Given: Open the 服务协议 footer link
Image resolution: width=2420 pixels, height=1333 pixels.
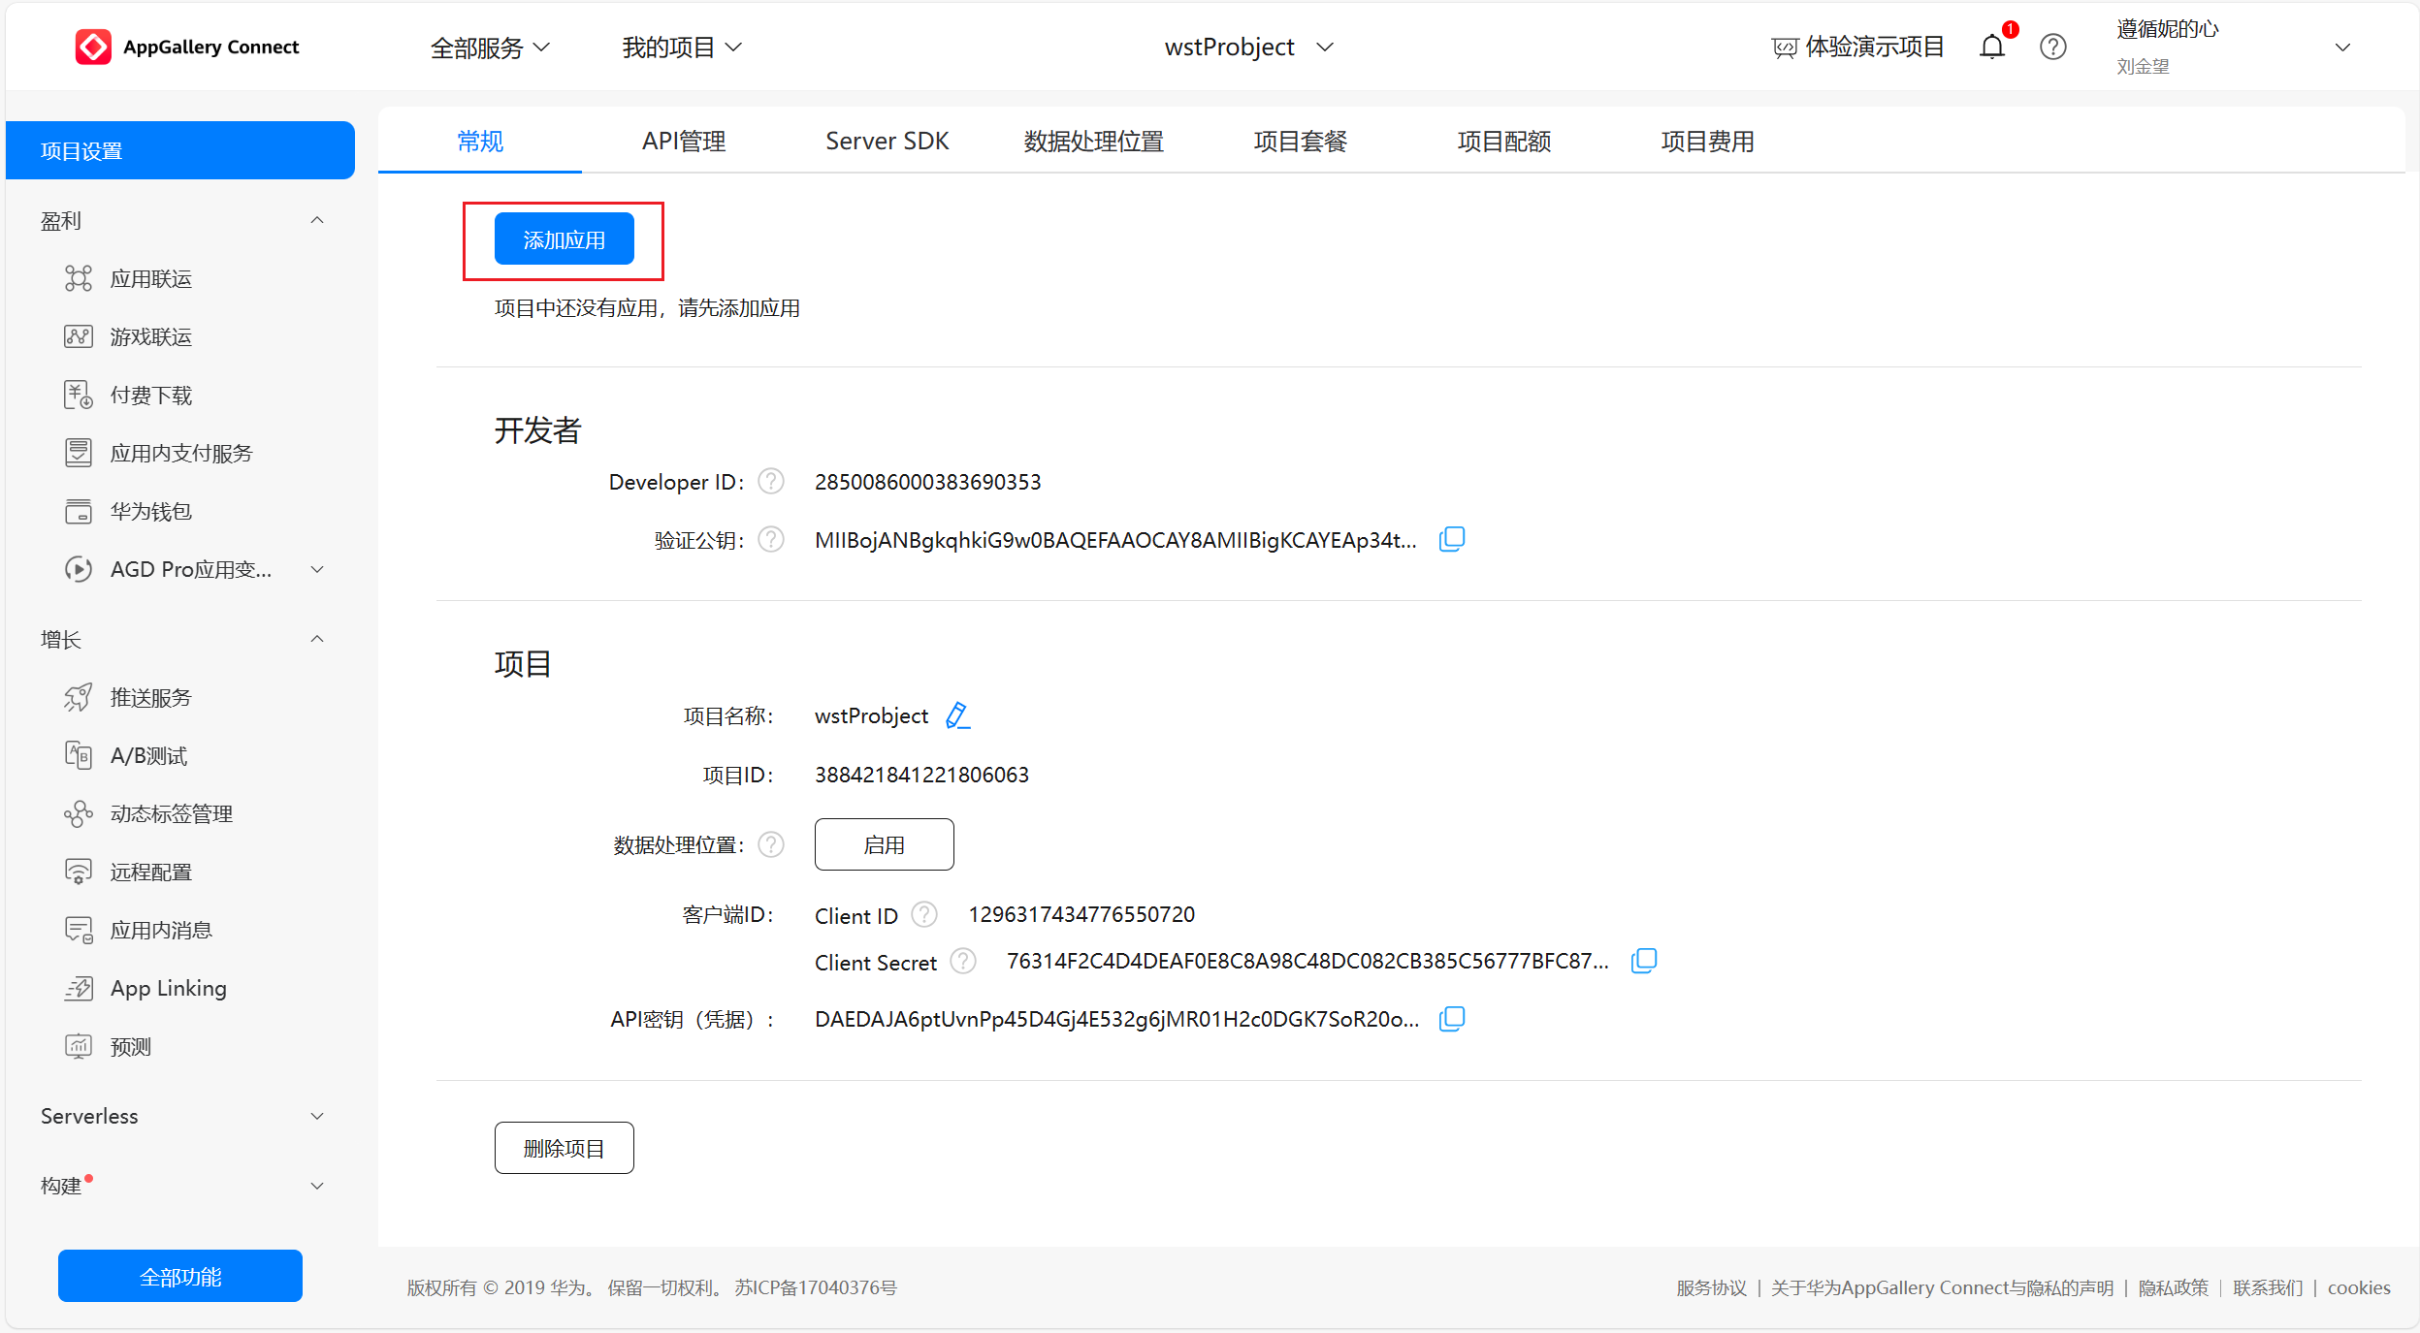Looking at the screenshot, I should pos(1712,1287).
